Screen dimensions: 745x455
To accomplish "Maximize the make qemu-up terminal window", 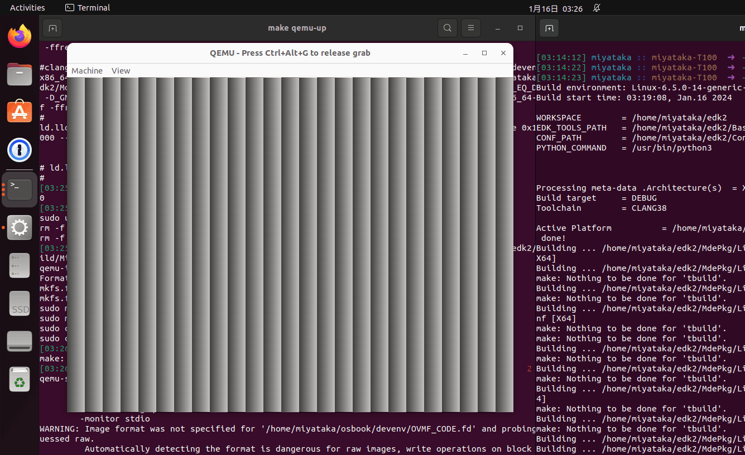I will [x=520, y=28].
